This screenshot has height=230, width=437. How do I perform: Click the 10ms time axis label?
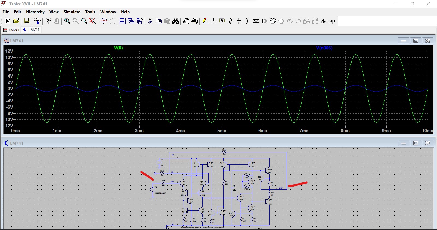427,131
